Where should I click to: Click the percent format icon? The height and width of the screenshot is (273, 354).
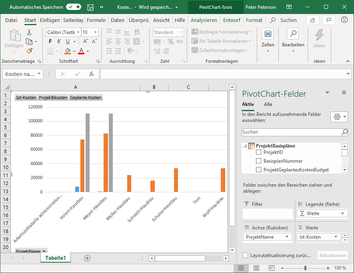pos(171,42)
